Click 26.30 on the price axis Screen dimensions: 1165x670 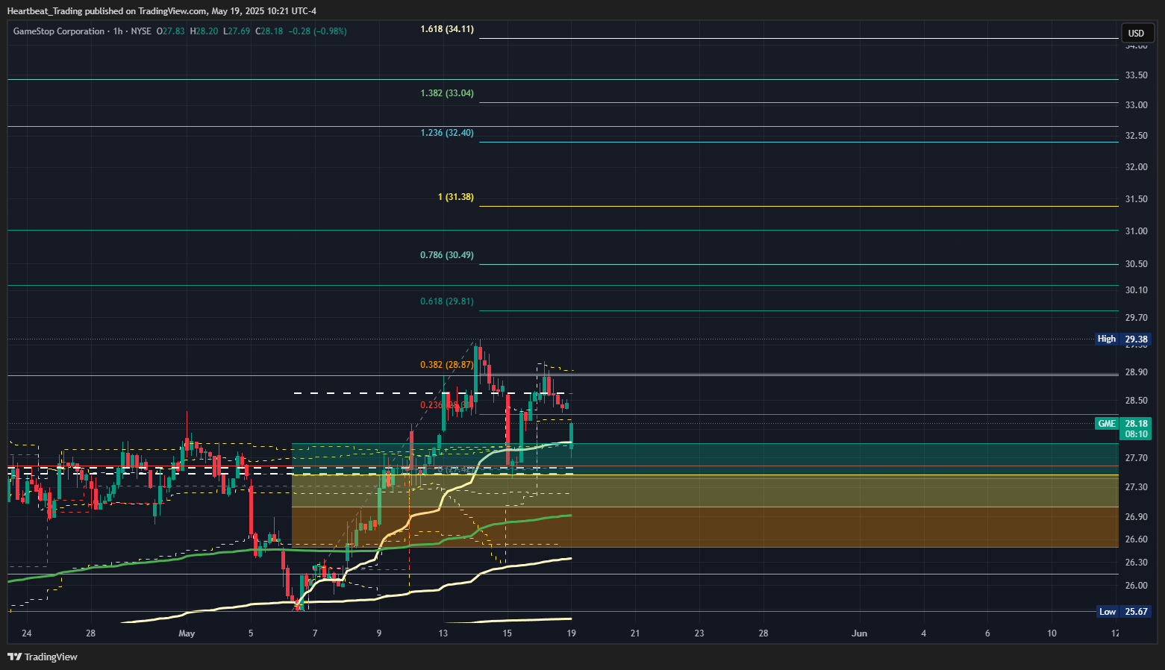tap(1137, 563)
